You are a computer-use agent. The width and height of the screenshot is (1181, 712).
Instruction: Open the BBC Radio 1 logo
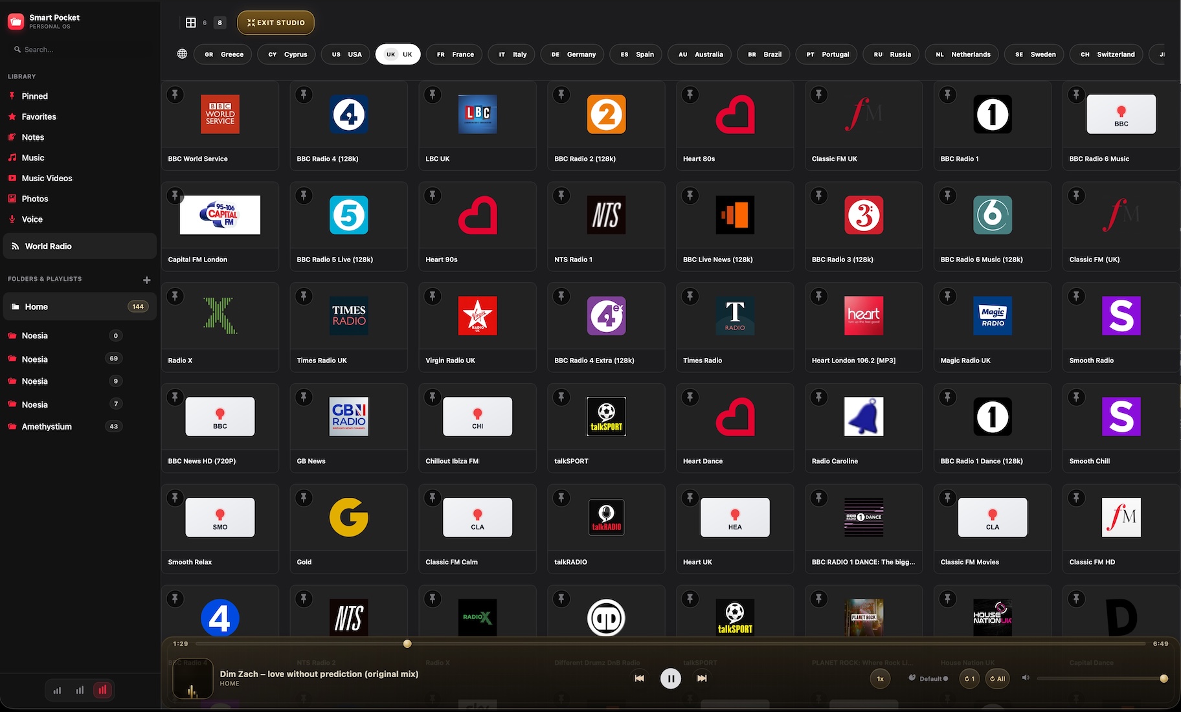pos(993,114)
